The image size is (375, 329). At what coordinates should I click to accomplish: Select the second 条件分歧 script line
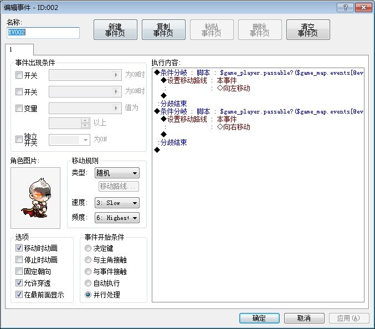pos(258,111)
